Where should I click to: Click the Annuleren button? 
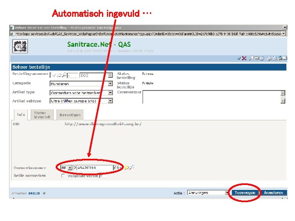pos(273,193)
